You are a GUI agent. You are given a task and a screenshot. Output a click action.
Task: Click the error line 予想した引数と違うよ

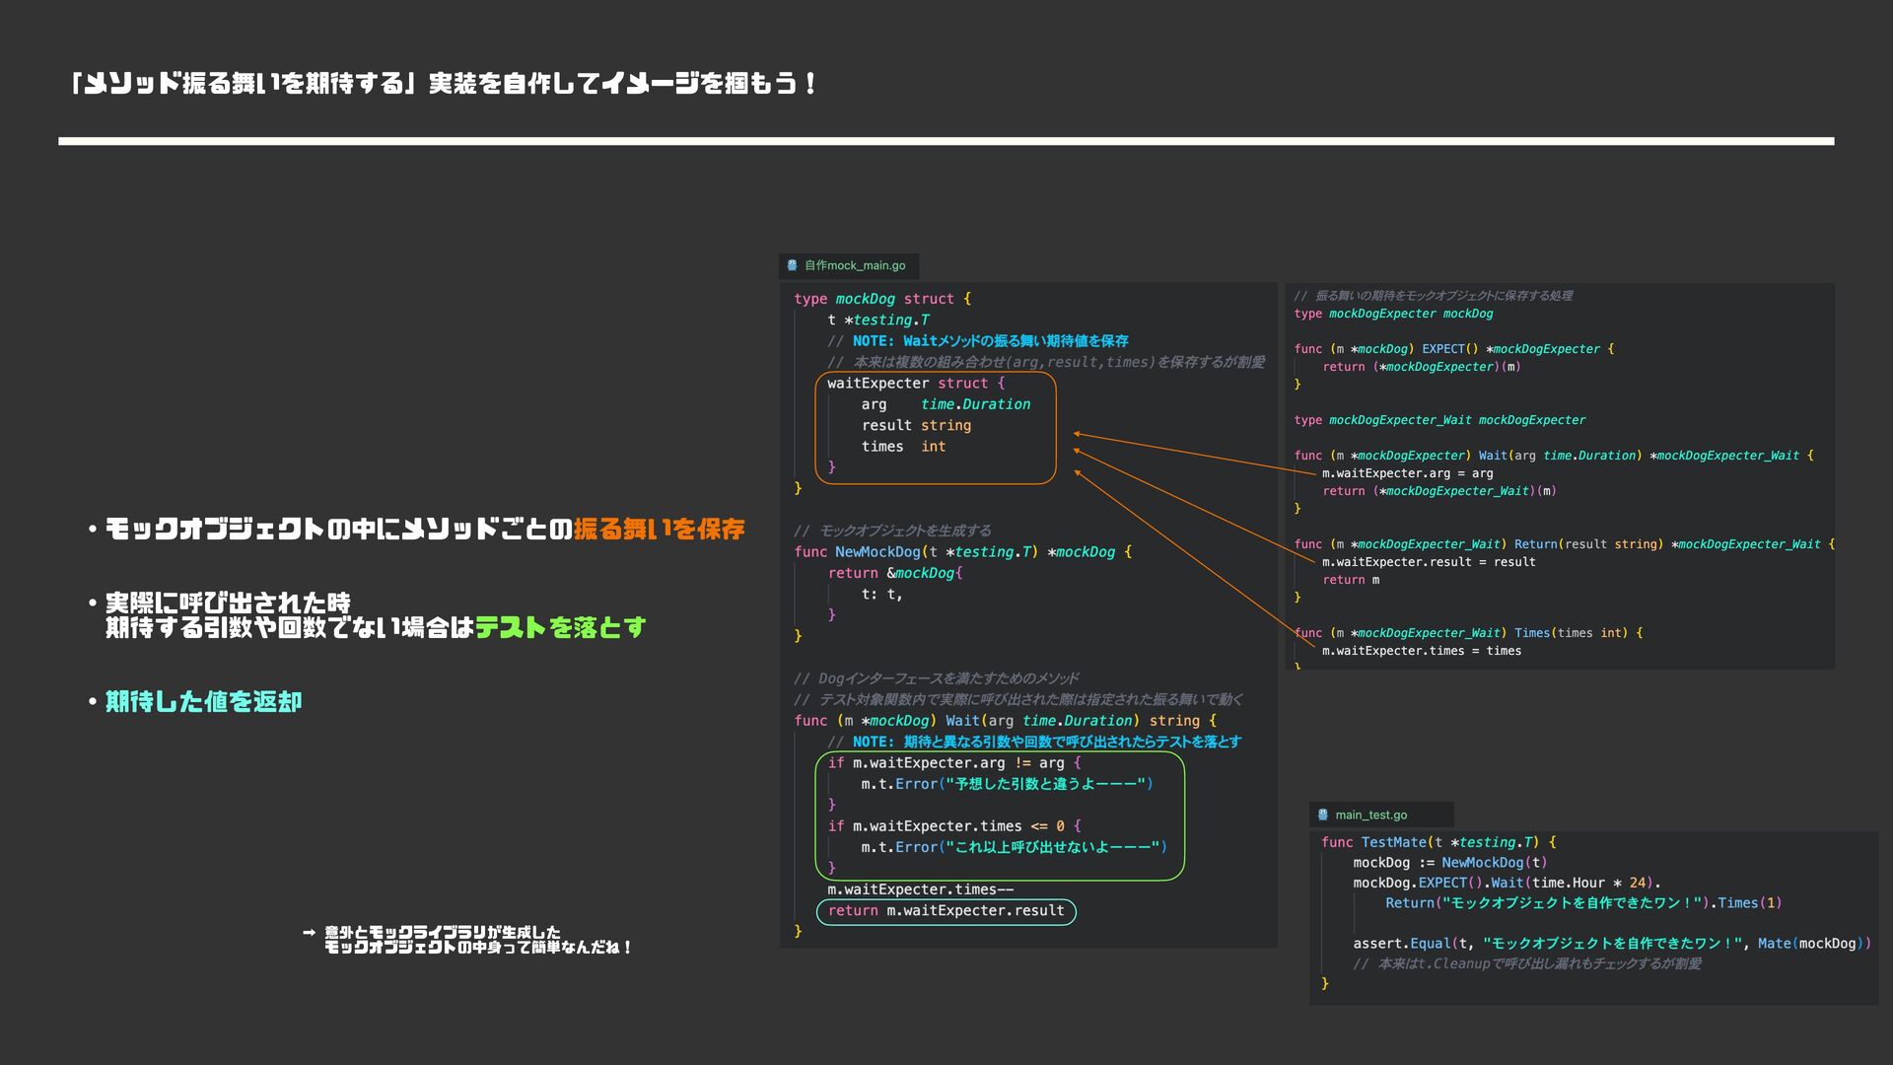point(1007,784)
